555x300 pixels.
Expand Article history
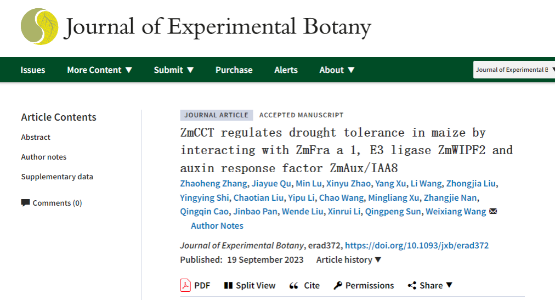[349, 259]
